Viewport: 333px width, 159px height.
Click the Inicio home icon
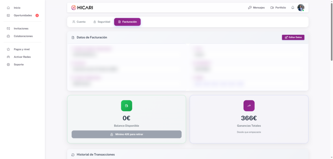tap(8, 7)
